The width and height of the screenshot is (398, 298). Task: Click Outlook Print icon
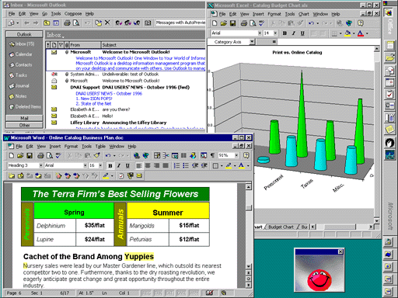pos(67,23)
